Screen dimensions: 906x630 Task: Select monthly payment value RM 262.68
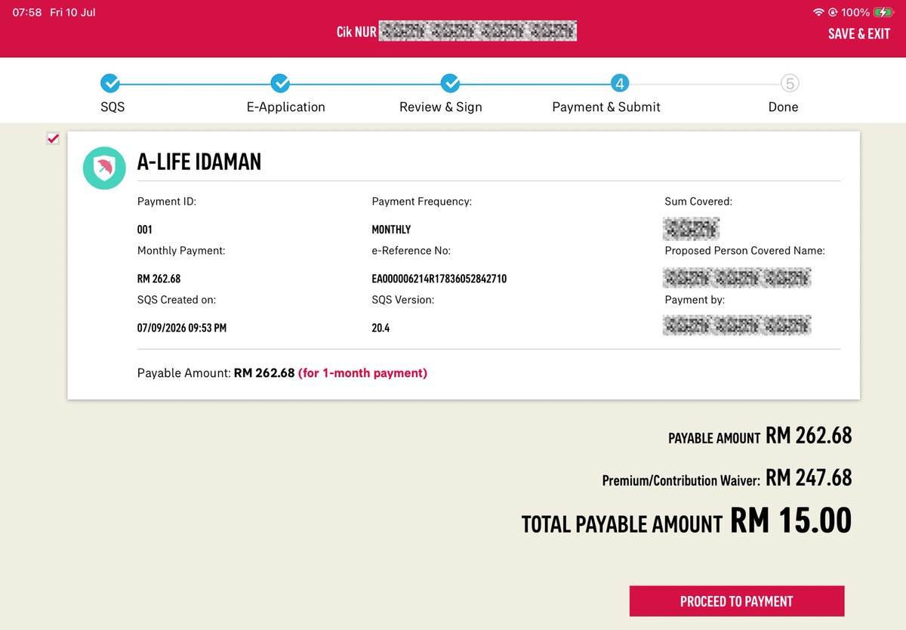[x=159, y=279]
